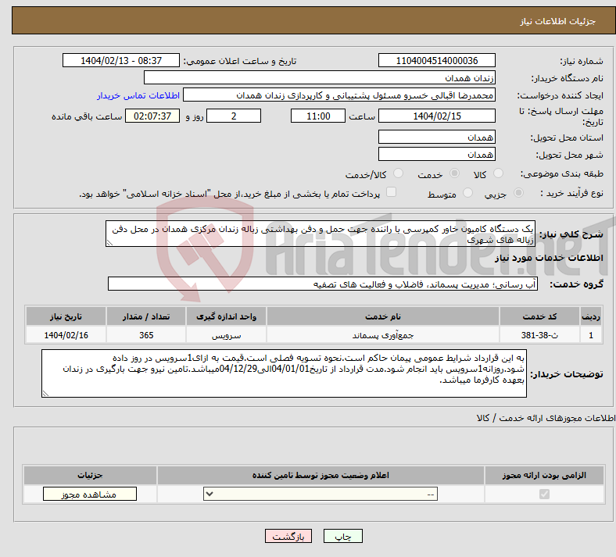Select the جزیی purchase type radio
This screenshot has width=616, height=557.
(x=518, y=193)
